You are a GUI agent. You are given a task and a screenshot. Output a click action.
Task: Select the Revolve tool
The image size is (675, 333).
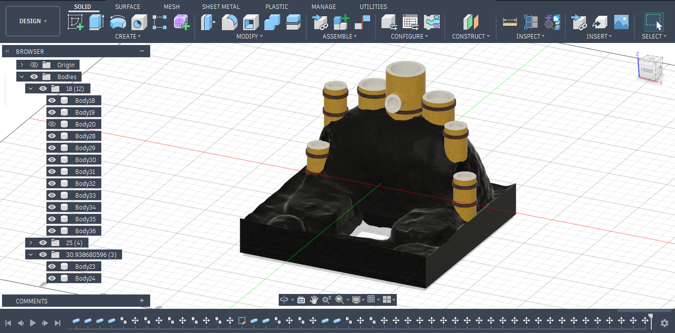118,22
